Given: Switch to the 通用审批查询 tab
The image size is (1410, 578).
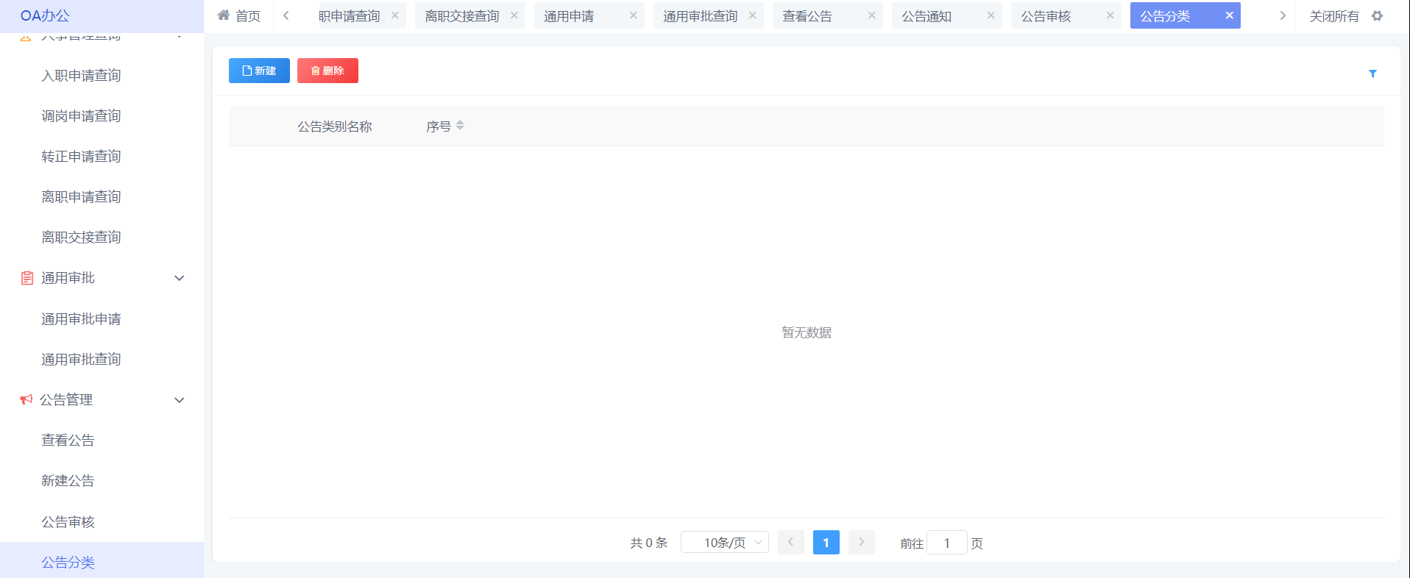Looking at the screenshot, I should (x=699, y=16).
